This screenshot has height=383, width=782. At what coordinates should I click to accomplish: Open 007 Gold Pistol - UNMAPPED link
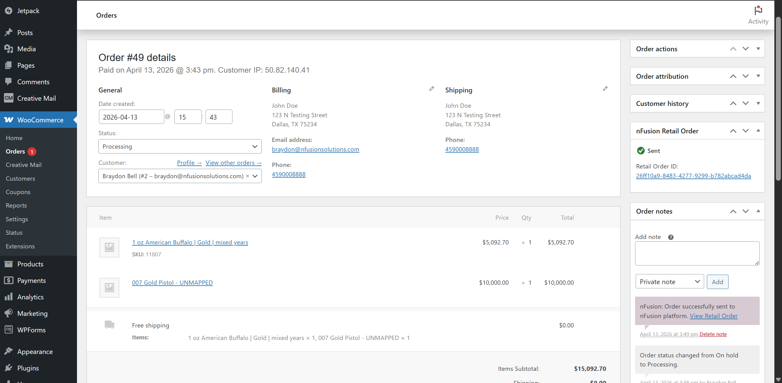pos(172,283)
